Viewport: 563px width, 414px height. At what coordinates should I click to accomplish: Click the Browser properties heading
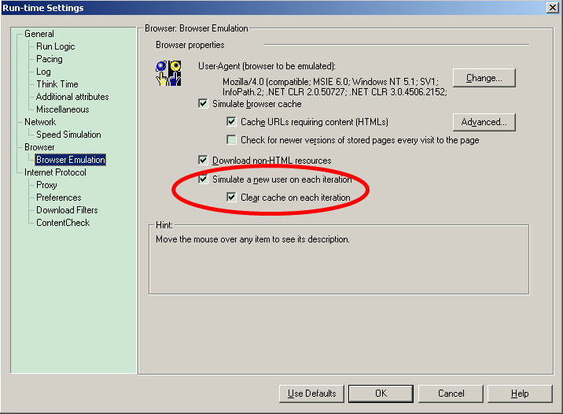click(190, 45)
